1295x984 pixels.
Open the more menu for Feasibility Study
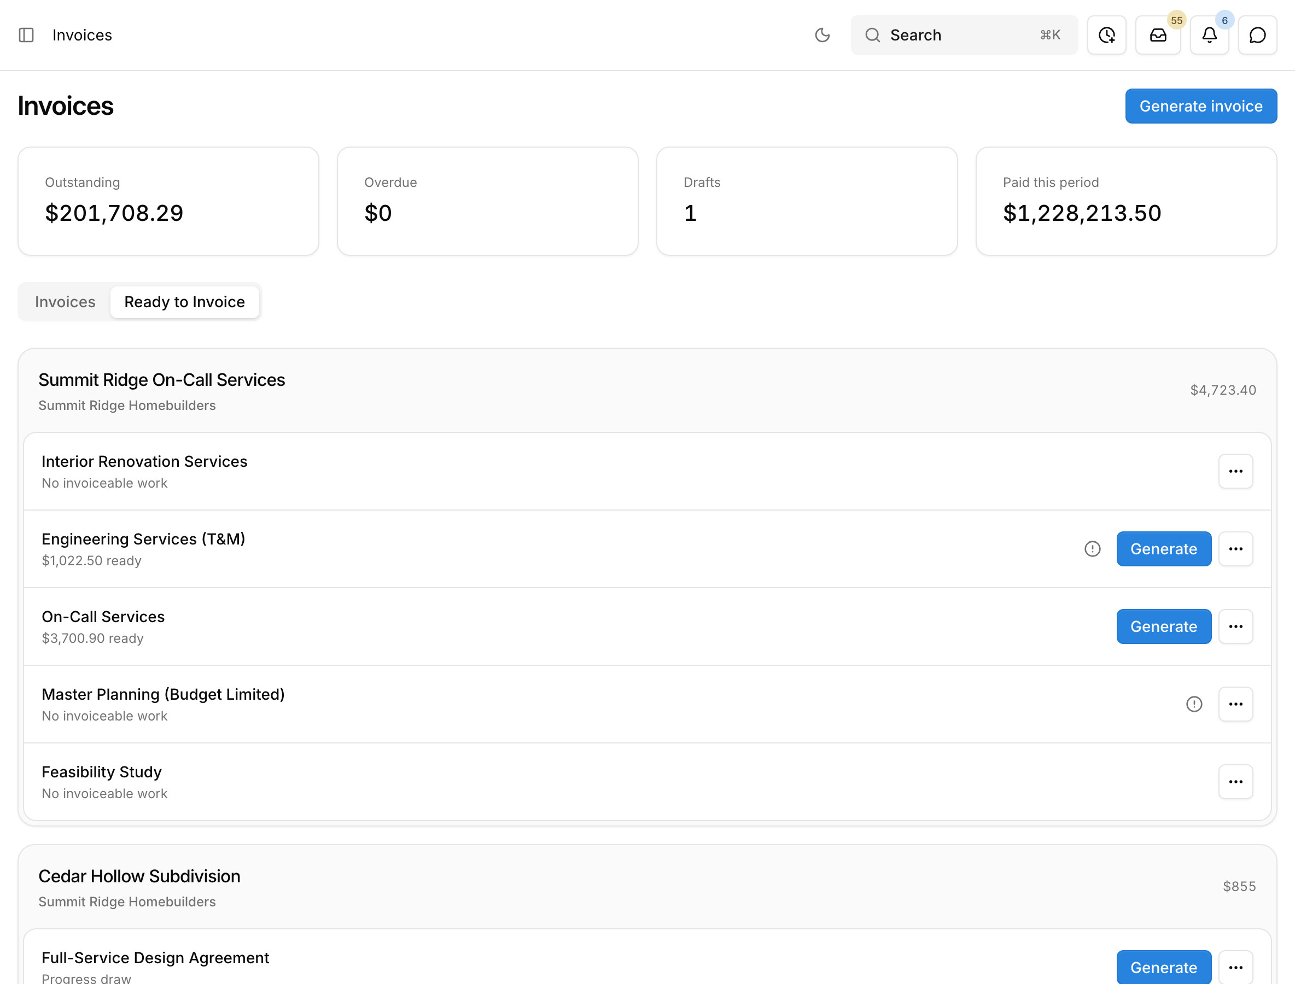(x=1235, y=781)
